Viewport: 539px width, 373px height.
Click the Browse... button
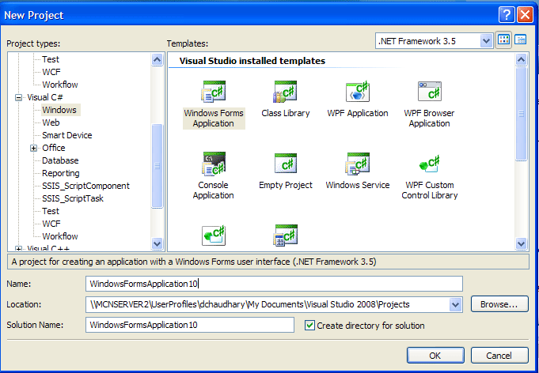pyautogui.click(x=499, y=304)
